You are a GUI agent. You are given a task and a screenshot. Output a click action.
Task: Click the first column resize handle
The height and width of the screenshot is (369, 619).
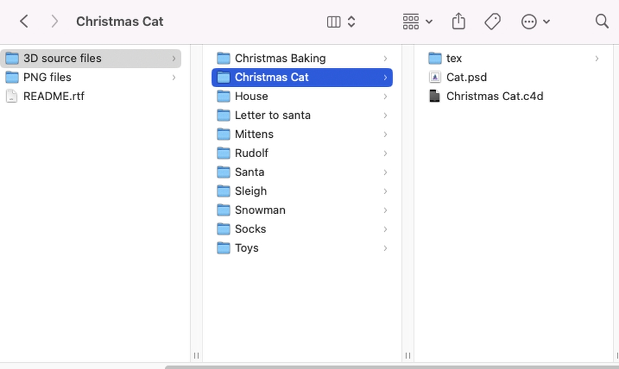(x=196, y=355)
